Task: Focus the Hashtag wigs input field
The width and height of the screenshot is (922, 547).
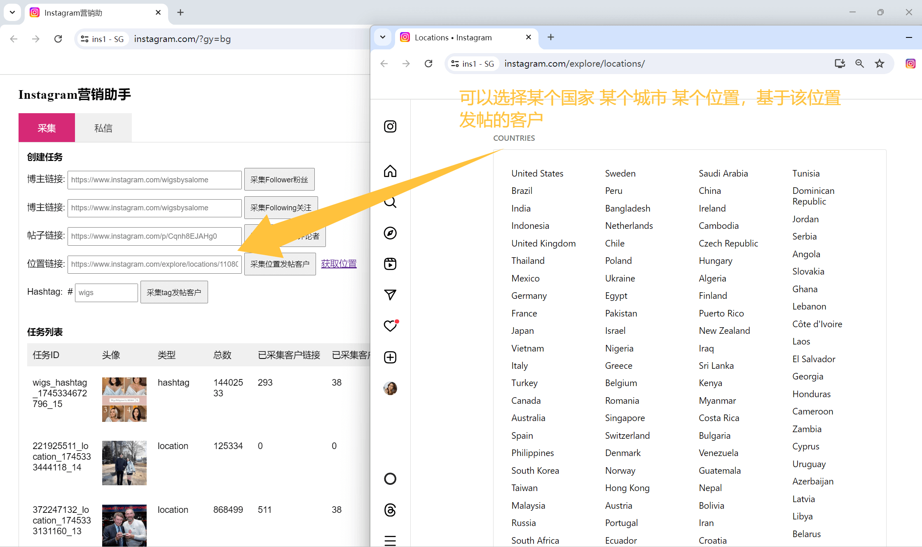Action: click(106, 293)
